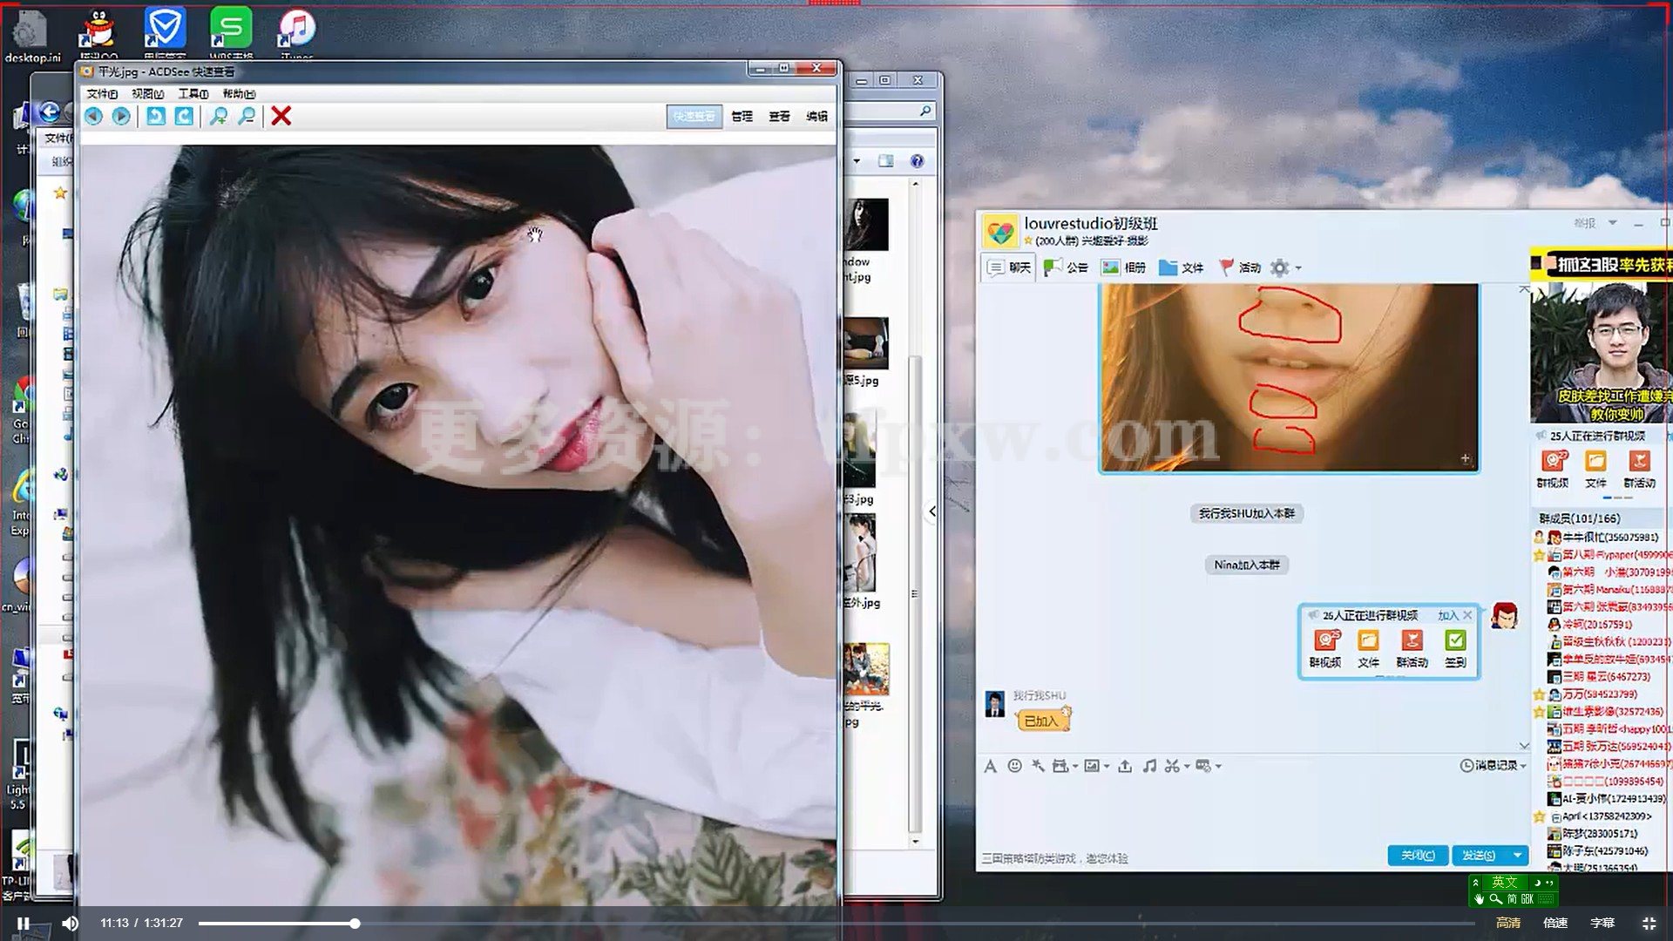Go to next image arrow
This screenshot has height=941, width=1673.
point(121,116)
